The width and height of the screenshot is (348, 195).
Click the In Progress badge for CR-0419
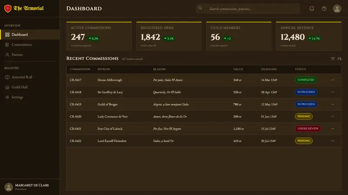(x=306, y=104)
